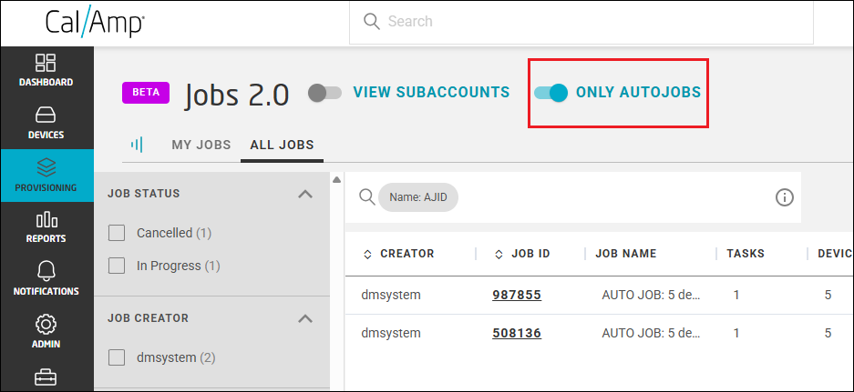
Task: Switch to the My Jobs tab
Action: click(201, 146)
